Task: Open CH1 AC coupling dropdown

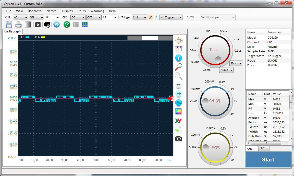Action: (20, 17)
